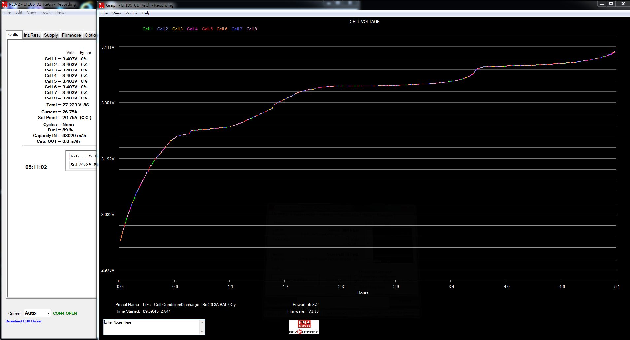The width and height of the screenshot is (630, 340).
Task: Open the Zoom menu in Graph window
Action: pyautogui.click(x=131, y=13)
